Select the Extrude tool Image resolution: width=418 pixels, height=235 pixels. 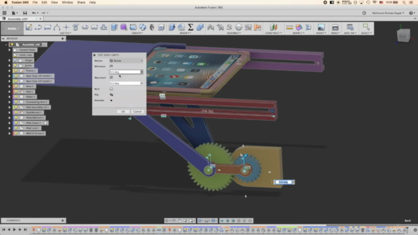(114, 27)
